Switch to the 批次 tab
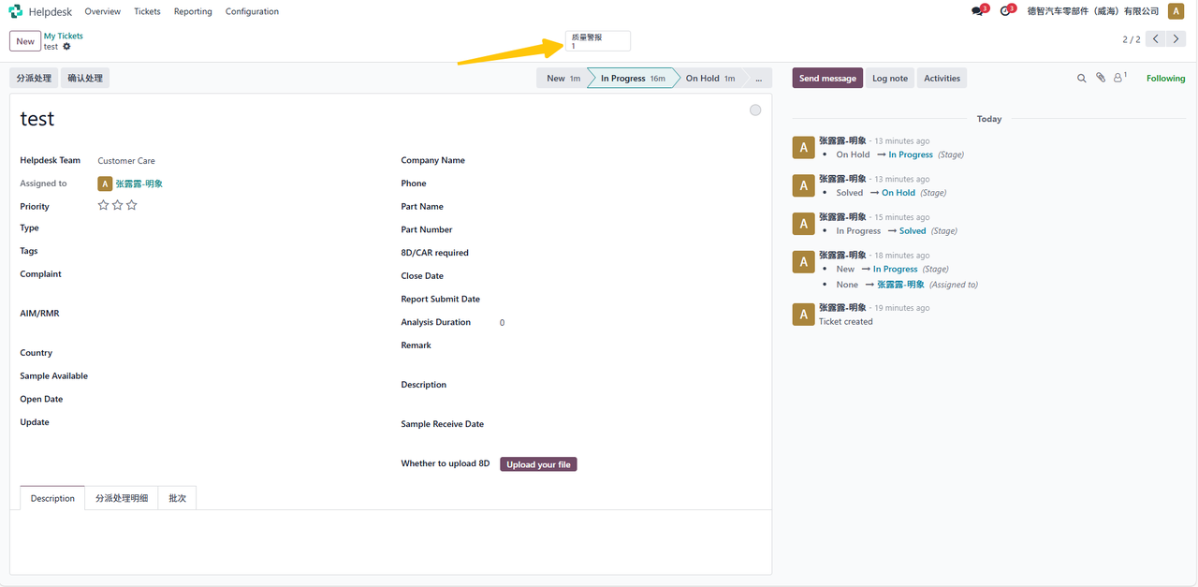The width and height of the screenshot is (1198, 587). coord(177,498)
